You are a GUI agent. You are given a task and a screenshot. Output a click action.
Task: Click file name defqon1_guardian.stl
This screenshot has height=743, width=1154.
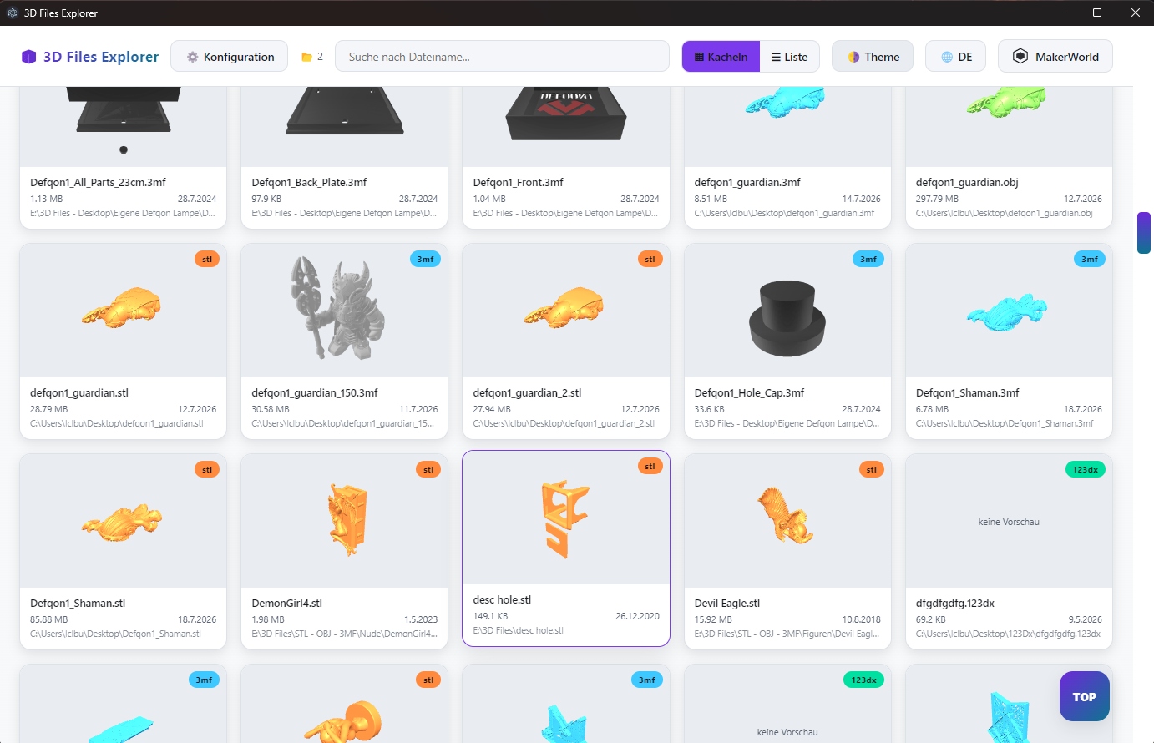[x=79, y=392]
